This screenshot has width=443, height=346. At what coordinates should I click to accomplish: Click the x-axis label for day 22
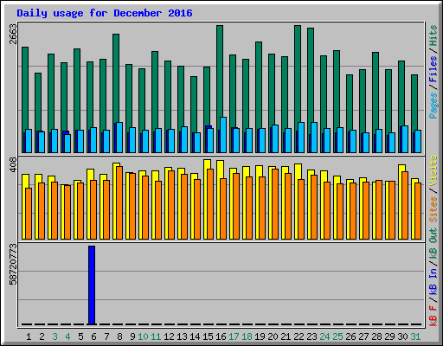[299, 336]
